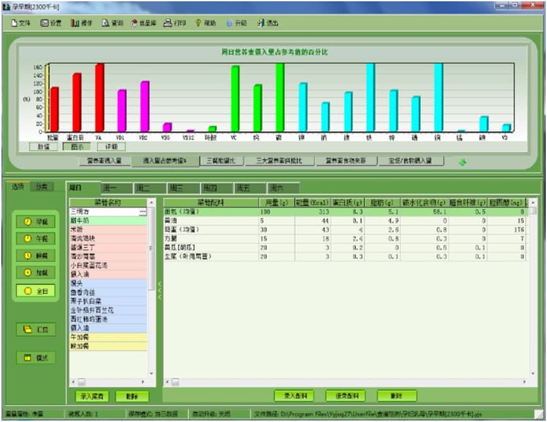Switch to the 分类 side tab
This screenshot has height=422, width=547.
tap(41, 186)
